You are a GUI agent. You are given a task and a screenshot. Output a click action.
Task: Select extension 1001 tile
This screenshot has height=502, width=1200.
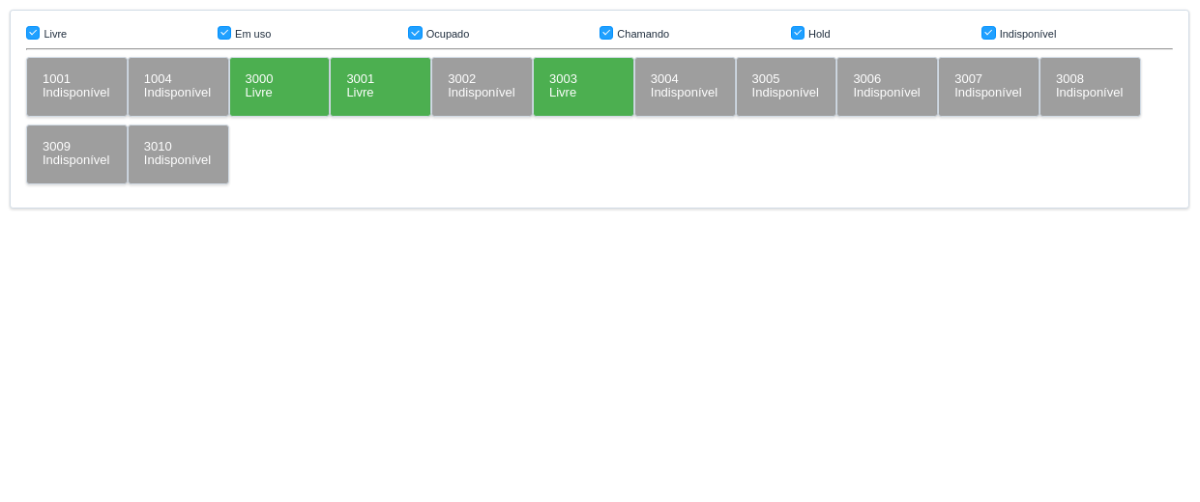(76, 87)
